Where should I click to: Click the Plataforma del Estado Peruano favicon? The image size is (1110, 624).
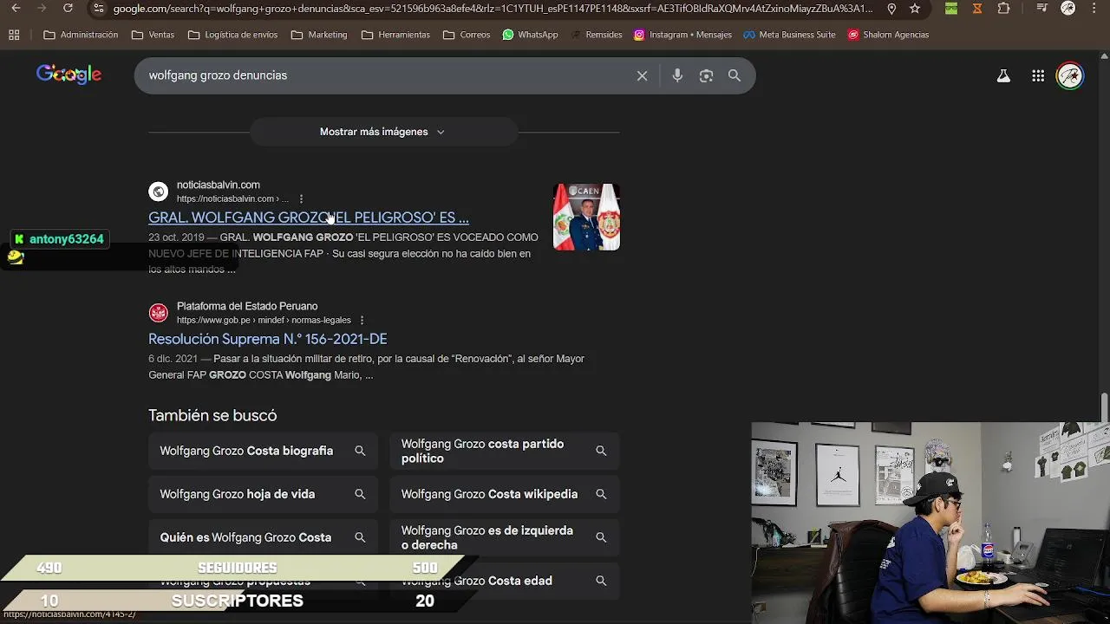[158, 313]
